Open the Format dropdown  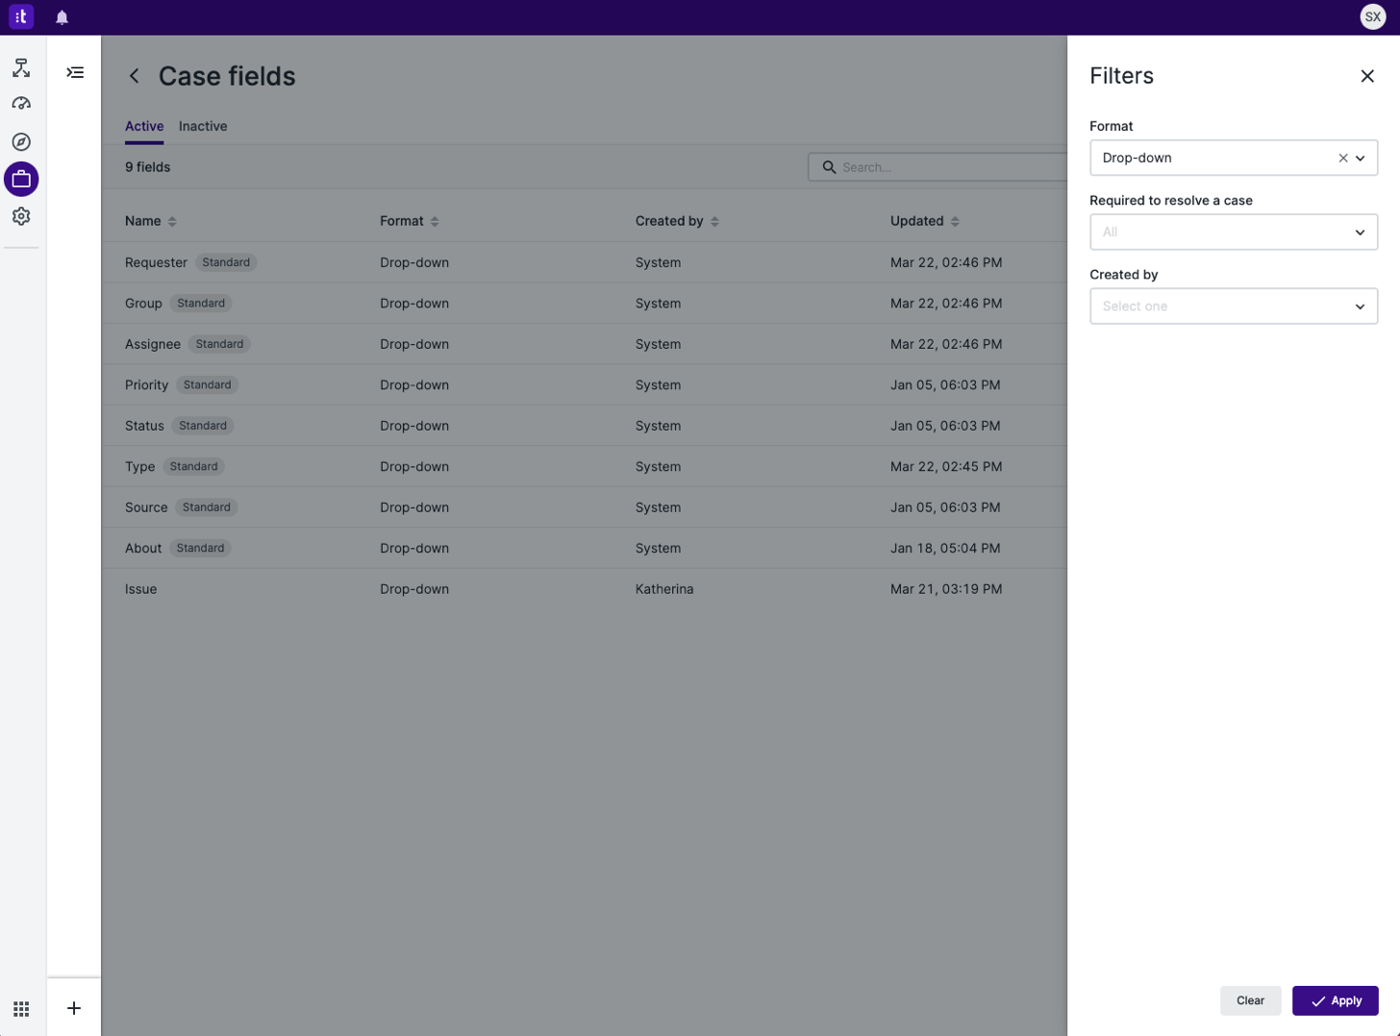(x=1233, y=158)
